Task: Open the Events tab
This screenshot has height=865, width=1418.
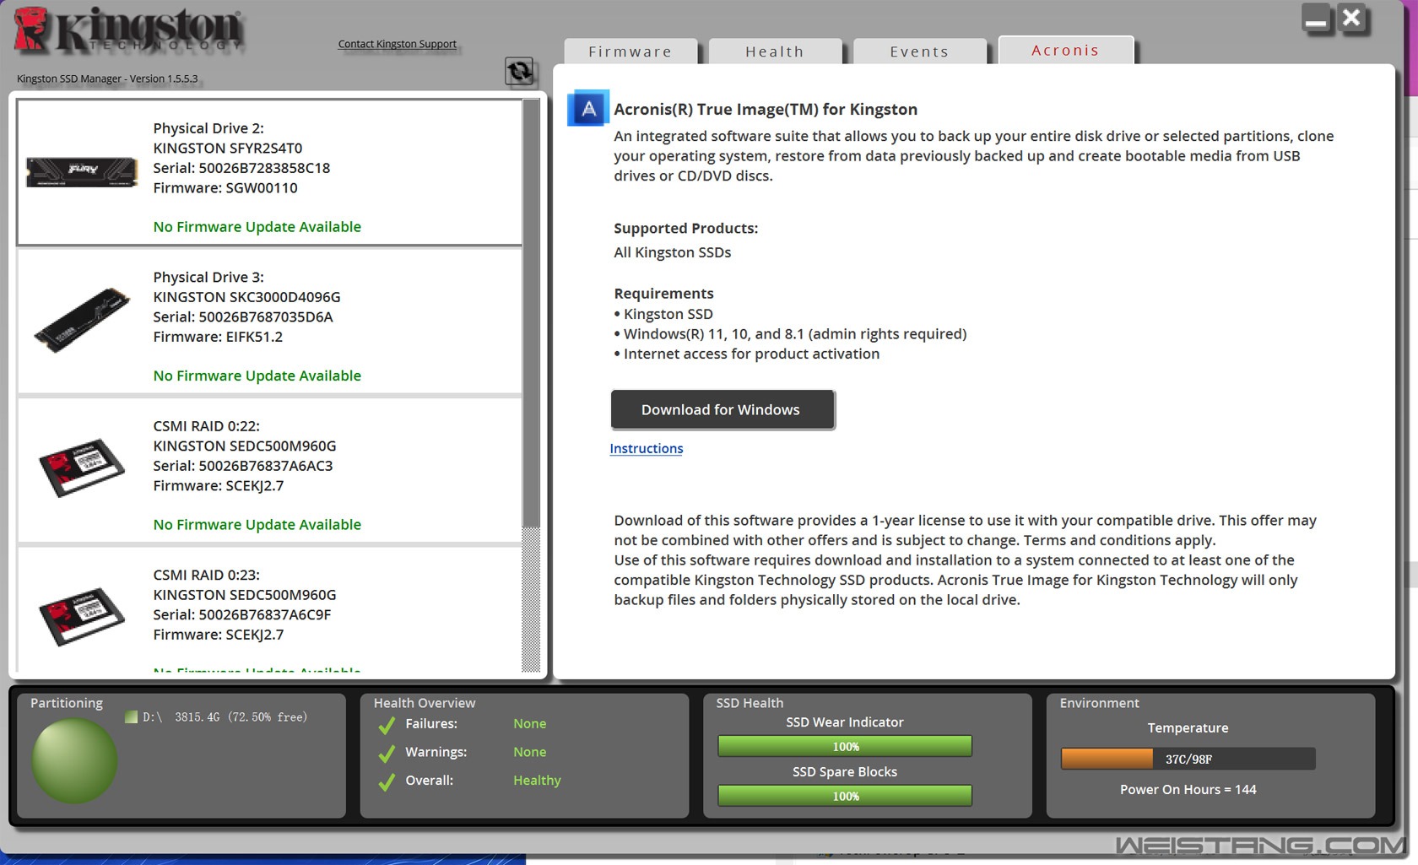Action: pyautogui.click(x=919, y=51)
